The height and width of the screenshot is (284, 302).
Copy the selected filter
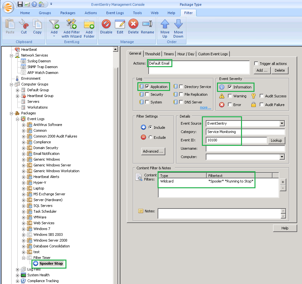37,26
